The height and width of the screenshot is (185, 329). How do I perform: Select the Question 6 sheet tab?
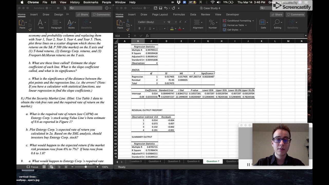coord(193,161)
